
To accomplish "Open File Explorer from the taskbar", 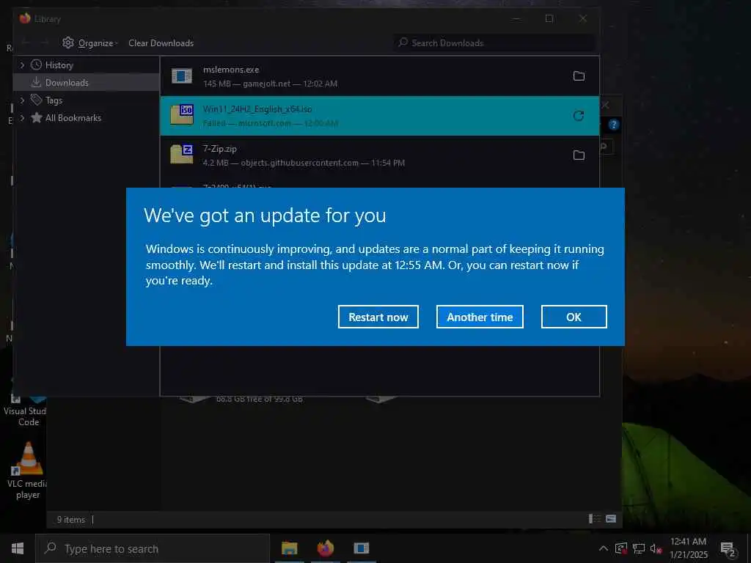I will [289, 548].
